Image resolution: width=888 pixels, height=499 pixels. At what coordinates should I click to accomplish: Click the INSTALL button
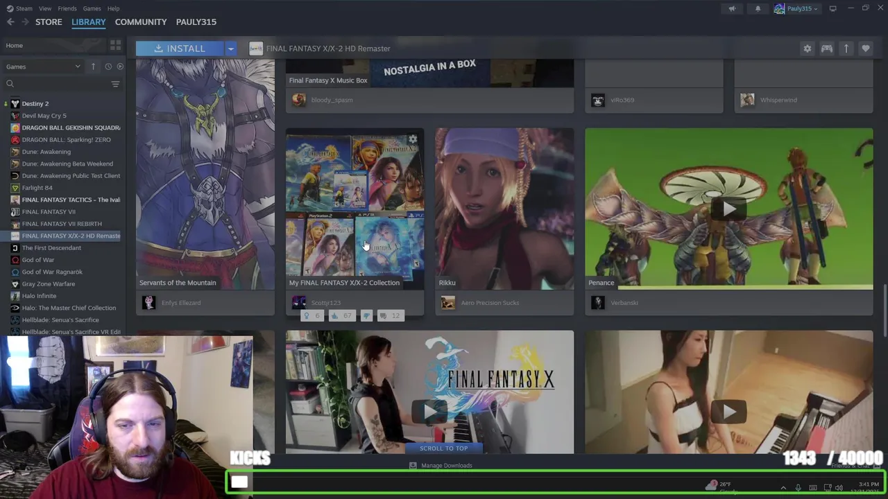coord(180,49)
